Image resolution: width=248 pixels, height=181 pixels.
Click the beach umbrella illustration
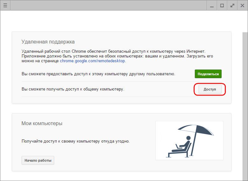point(189,140)
